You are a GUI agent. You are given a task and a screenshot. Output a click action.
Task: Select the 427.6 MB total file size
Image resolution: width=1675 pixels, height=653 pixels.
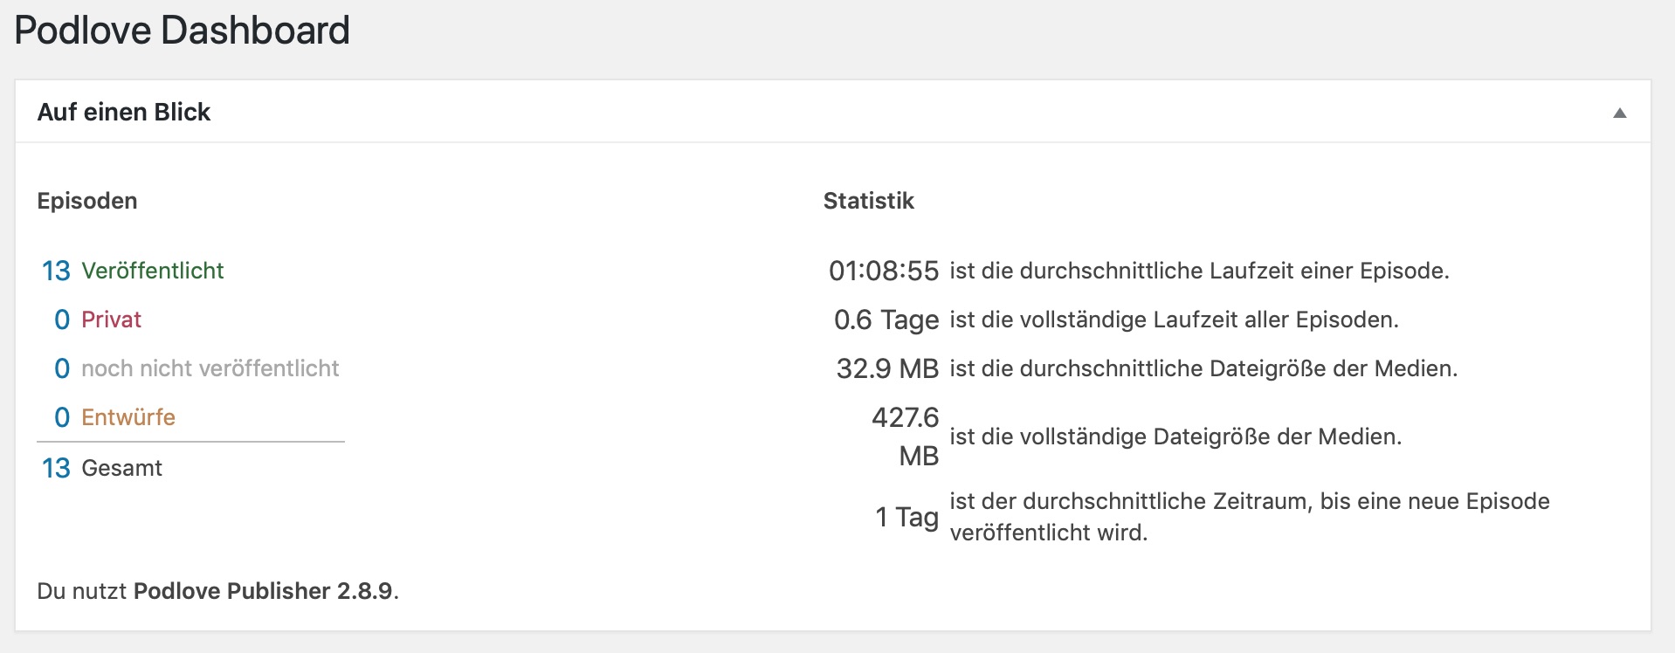906,436
